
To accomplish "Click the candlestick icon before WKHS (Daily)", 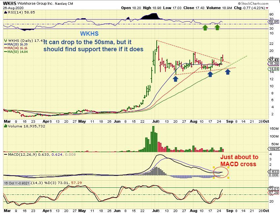I will (6, 40).
